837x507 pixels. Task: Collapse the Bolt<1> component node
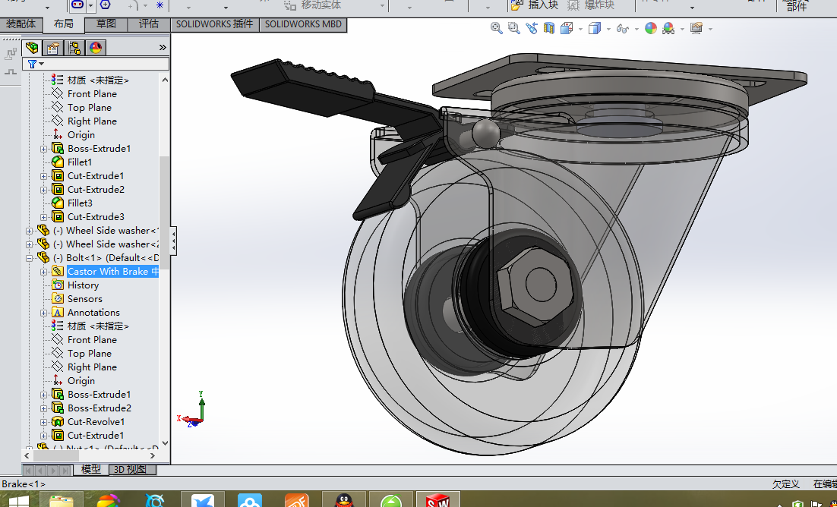(30, 258)
